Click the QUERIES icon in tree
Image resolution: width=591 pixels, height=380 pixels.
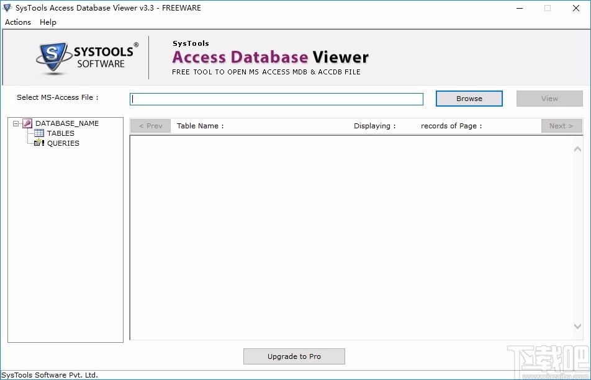39,143
